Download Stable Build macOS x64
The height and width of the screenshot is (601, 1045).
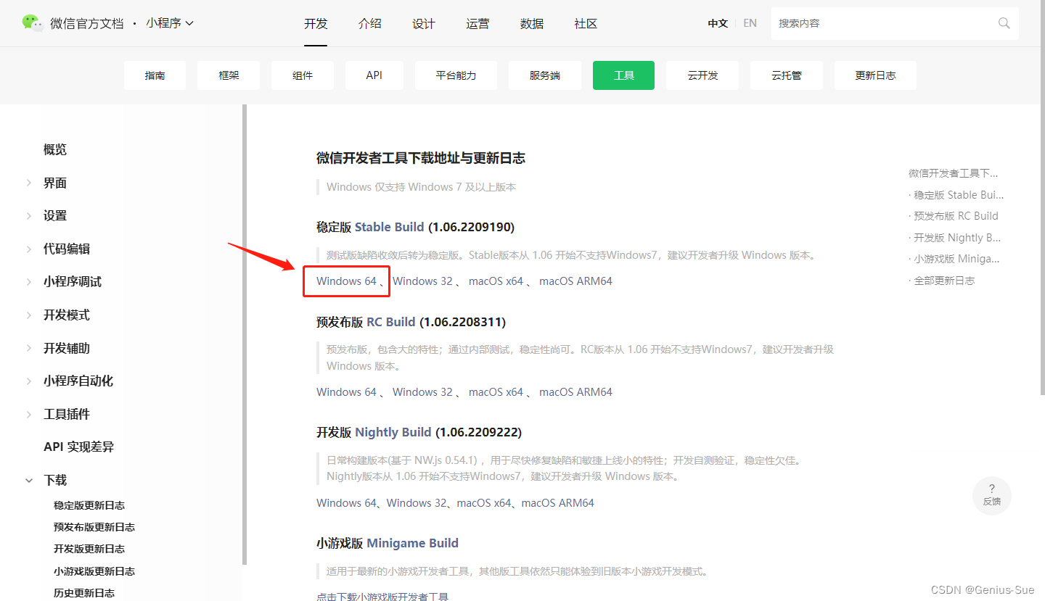click(496, 281)
